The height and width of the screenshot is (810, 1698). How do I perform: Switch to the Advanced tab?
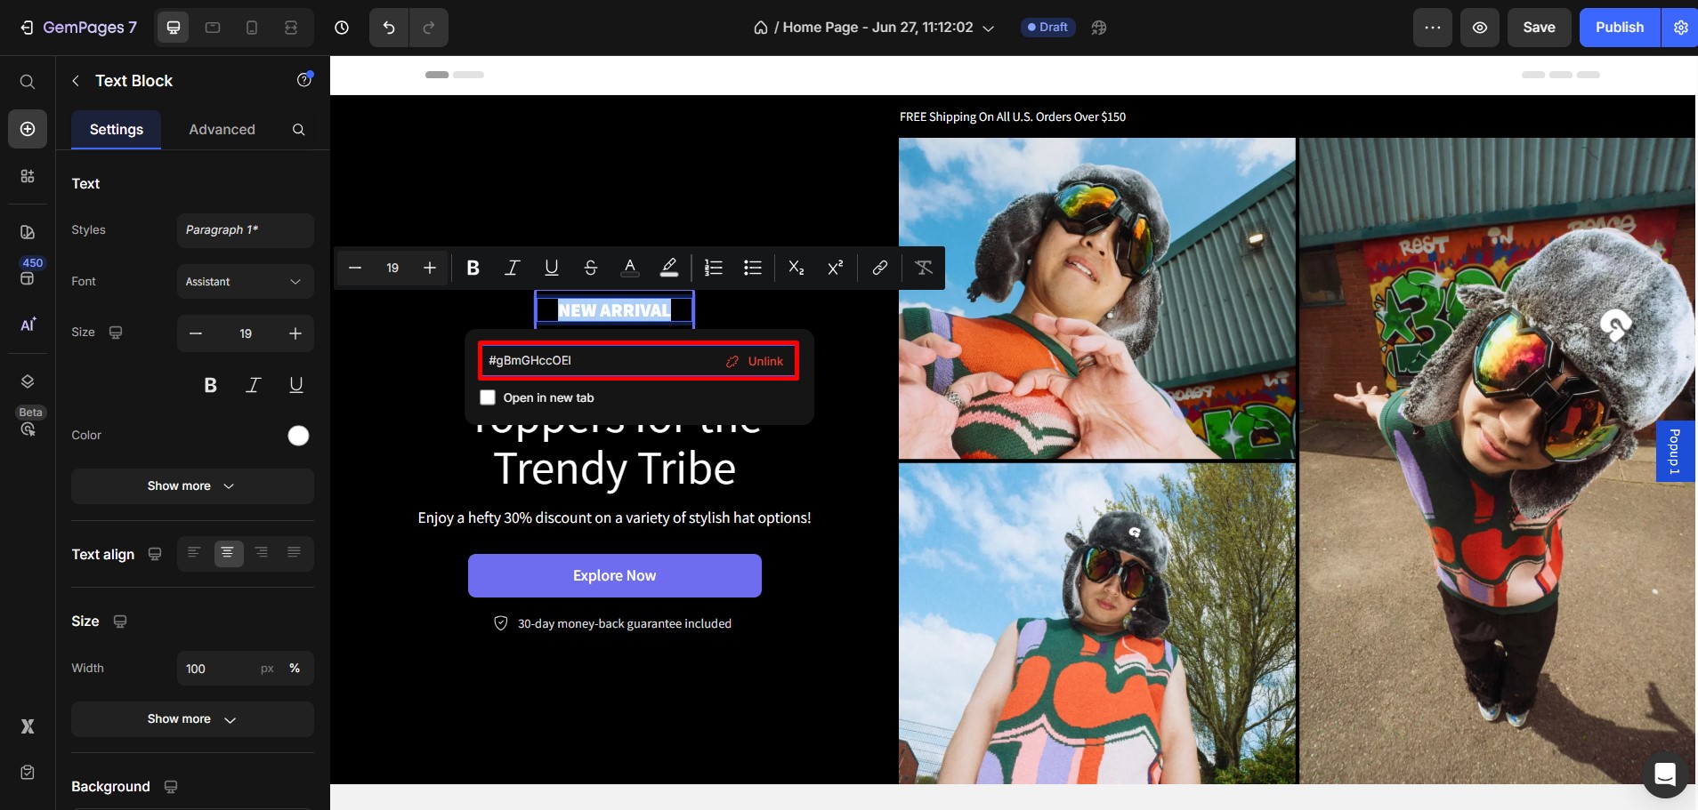click(x=221, y=130)
